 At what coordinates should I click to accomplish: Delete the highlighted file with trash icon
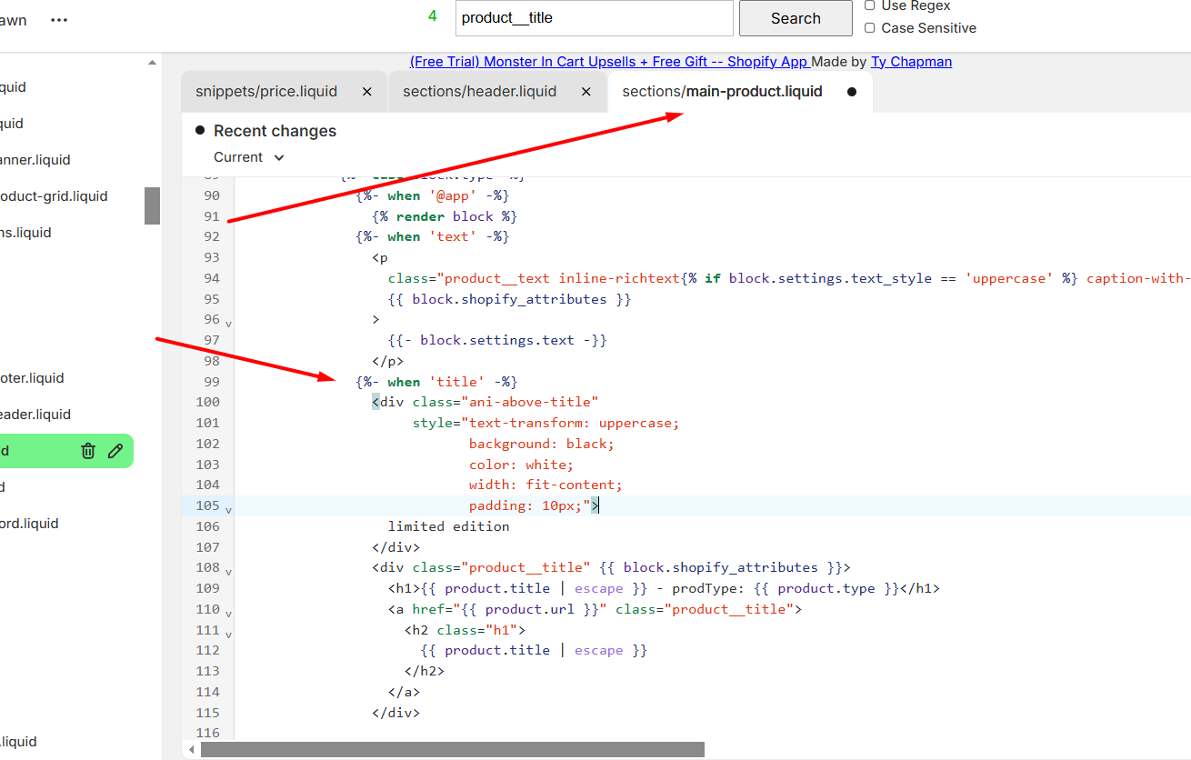point(88,451)
